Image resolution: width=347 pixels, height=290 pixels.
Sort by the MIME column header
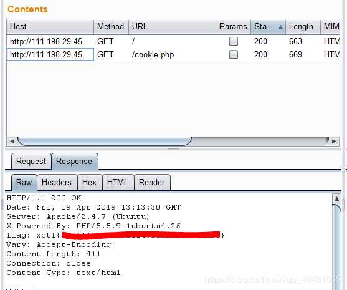[330, 27]
